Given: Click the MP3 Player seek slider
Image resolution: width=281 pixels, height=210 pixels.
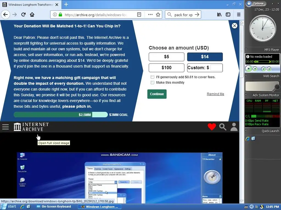Looking at the screenshot, I should click(x=262, y=62).
